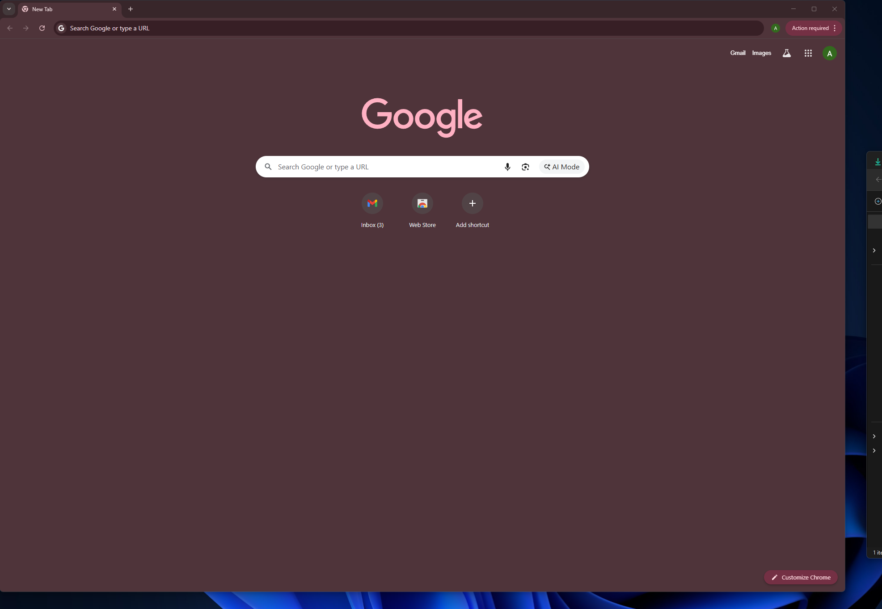
Task: Open Gmail Inbox shortcut tile
Action: [372, 204]
